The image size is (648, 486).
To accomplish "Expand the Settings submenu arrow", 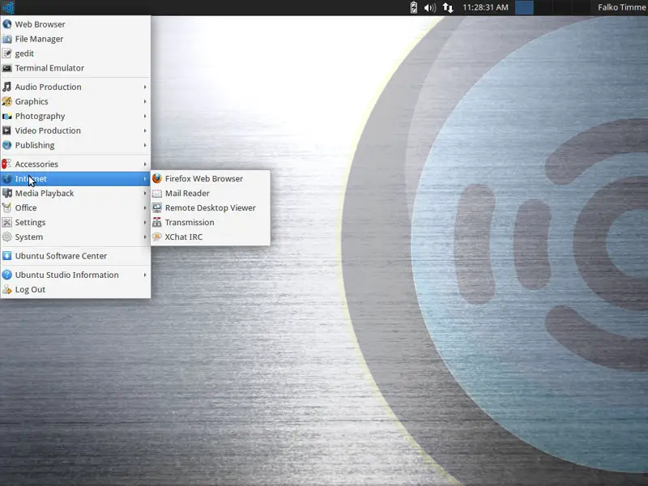I will click(x=145, y=222).
